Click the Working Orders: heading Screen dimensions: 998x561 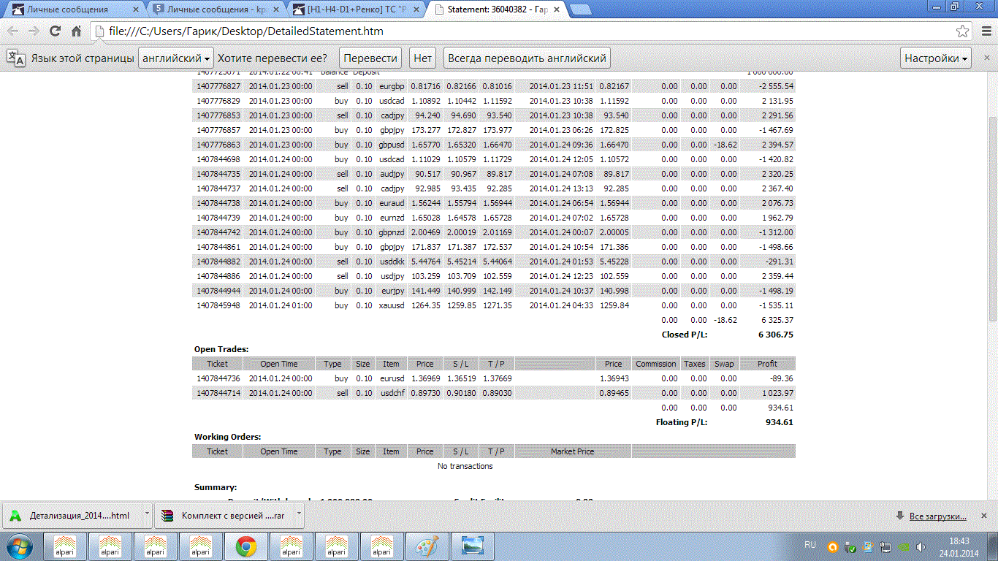pyautogui.click(x=228, y=437)
